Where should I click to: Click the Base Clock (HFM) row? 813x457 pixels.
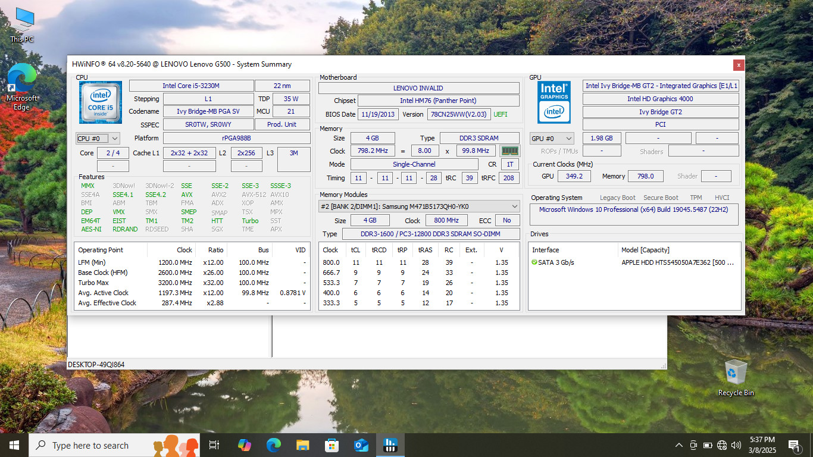point(192,273)
